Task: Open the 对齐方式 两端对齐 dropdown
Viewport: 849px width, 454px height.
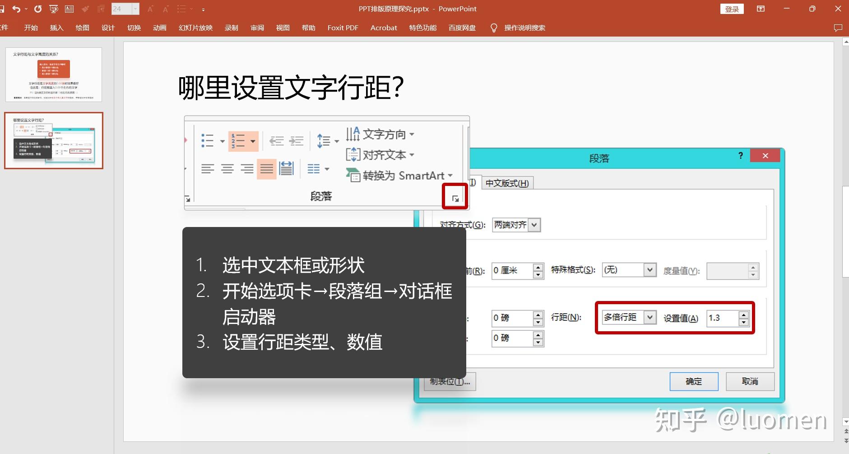Action: coord(534,225)
